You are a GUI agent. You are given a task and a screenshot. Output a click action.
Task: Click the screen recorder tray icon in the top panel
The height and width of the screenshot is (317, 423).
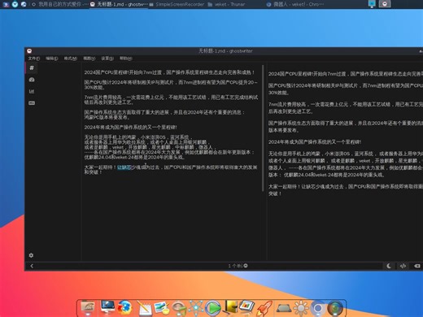click(385, 4)
